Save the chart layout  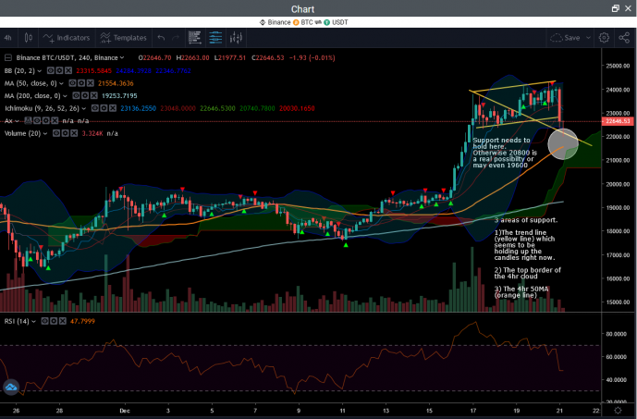565,38
